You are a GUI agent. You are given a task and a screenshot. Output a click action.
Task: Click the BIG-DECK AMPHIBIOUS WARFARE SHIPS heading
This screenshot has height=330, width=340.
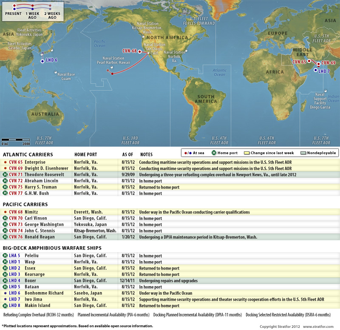[x=52, y=248]
